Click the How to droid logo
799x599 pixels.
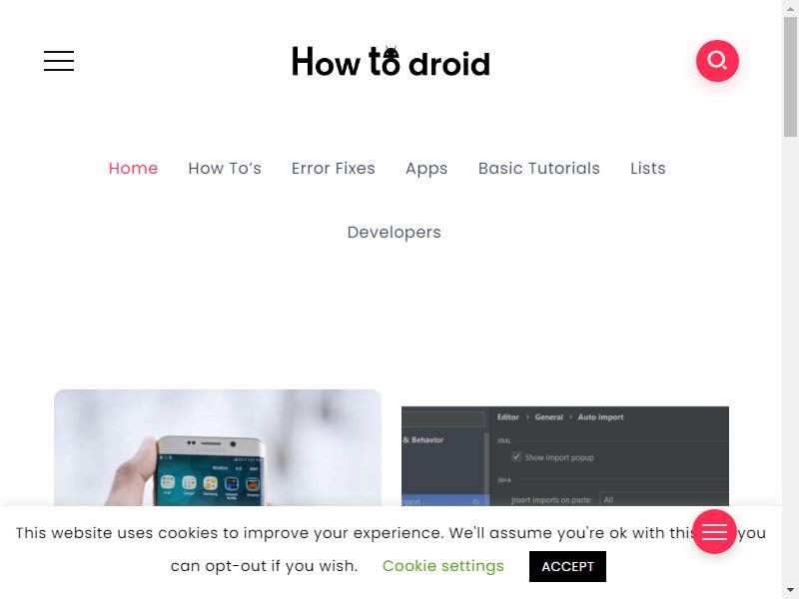click(391, 61)
